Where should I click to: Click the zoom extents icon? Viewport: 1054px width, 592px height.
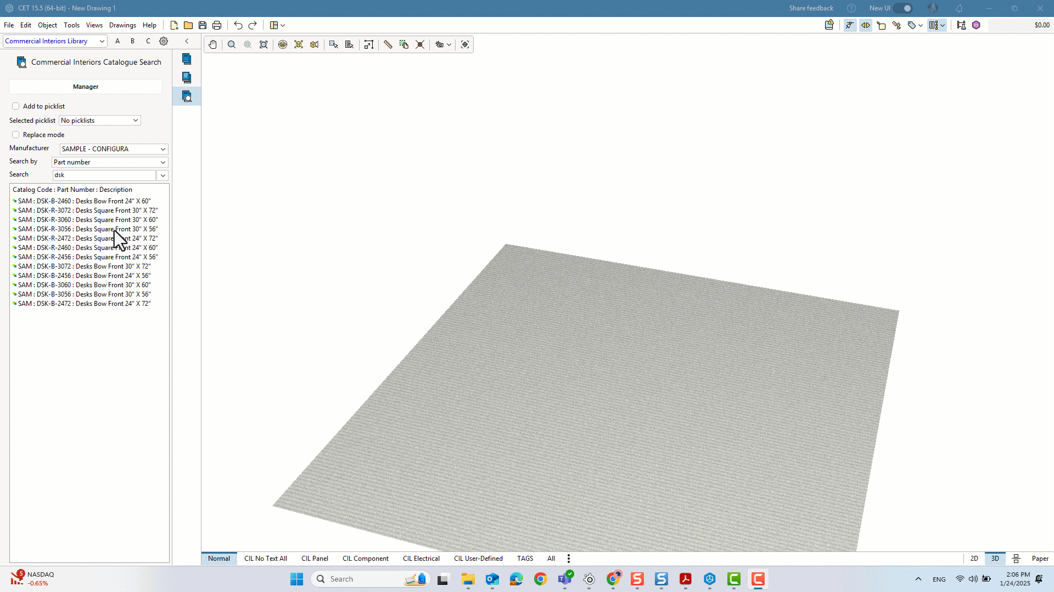pyautogui.click(x=263, y=44)
